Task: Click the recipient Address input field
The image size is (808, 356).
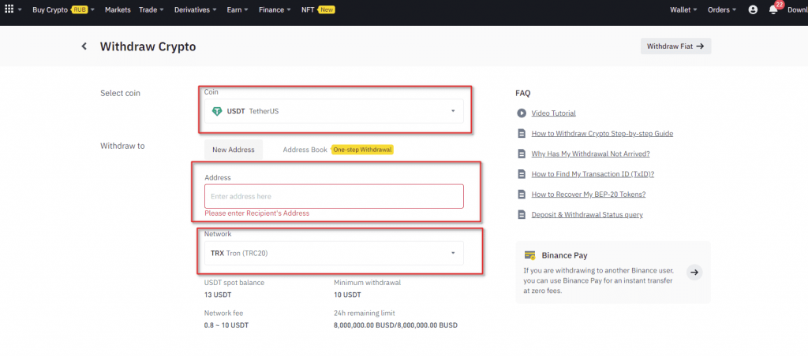Action: (334, 196)
